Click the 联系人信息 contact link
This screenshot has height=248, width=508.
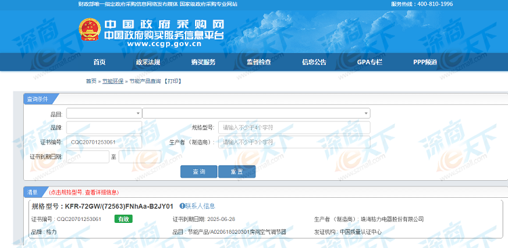(200, 206)
